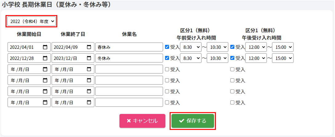The image size is (335, 137).
Task: Open calendar picker for 2022/04/01 start date
Action: [x=45, y=47]
